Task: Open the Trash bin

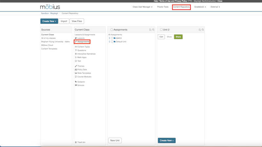Action: click(x=80, y=142)
